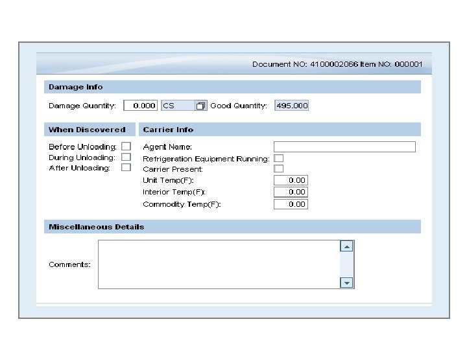Click the Good Quantity field showing 495.000

[291, 106]
